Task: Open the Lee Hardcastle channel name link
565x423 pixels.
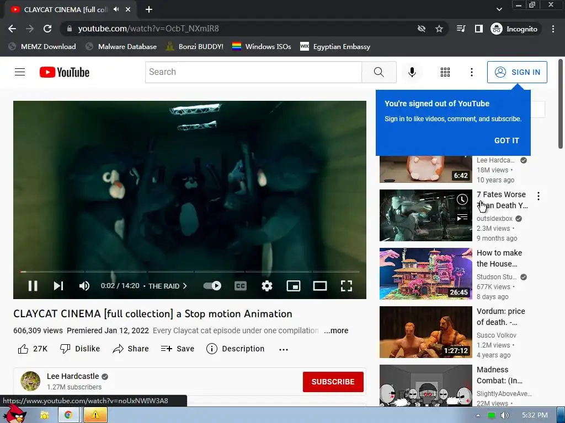Action: pyautogui.click(x=73, y=376)
